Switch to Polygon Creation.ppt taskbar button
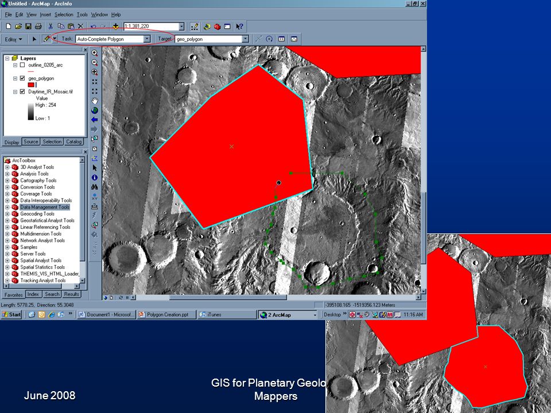Image resolution: width=551 pixels, height=413 pixels. [166, 315]
